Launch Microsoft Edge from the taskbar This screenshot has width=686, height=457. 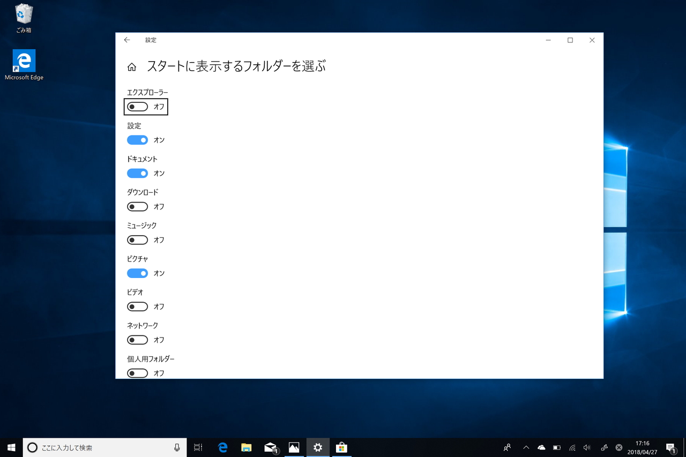[x=222, y=447]
